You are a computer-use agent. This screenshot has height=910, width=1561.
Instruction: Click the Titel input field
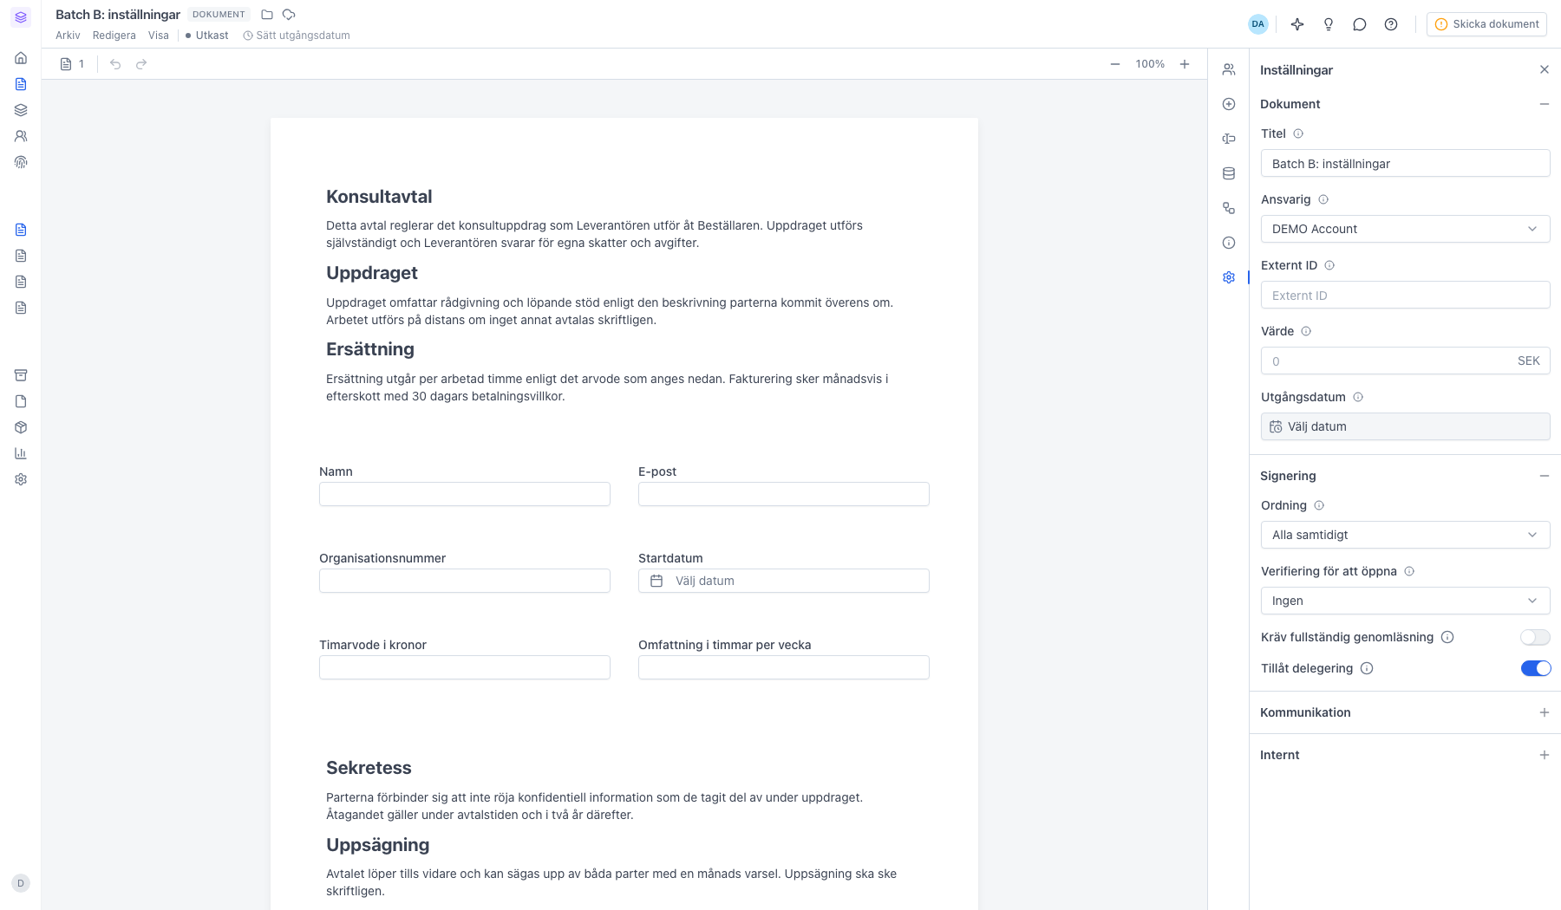pos(1405,163)
